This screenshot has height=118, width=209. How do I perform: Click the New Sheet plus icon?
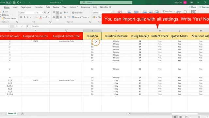tap(23, 114)
